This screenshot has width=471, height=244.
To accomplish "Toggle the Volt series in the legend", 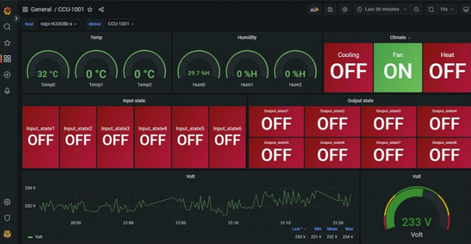I will 38,237.
